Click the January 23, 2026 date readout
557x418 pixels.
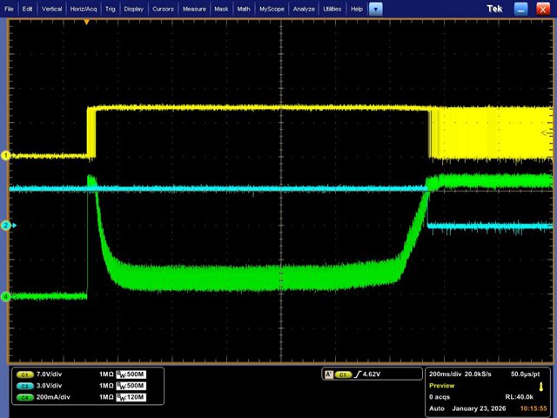tap(479, 408)
